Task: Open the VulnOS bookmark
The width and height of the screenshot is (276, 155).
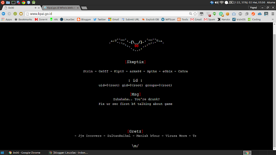Action: [239, 19]
